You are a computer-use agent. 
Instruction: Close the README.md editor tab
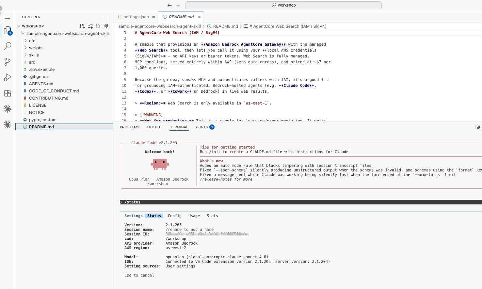(x=199, y=17)
